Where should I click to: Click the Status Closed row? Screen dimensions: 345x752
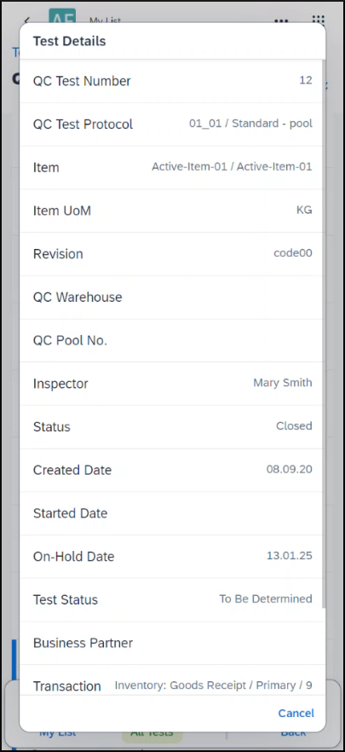[171, 427]
